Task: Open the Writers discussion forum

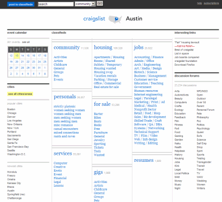Action: tap(201, 188)
